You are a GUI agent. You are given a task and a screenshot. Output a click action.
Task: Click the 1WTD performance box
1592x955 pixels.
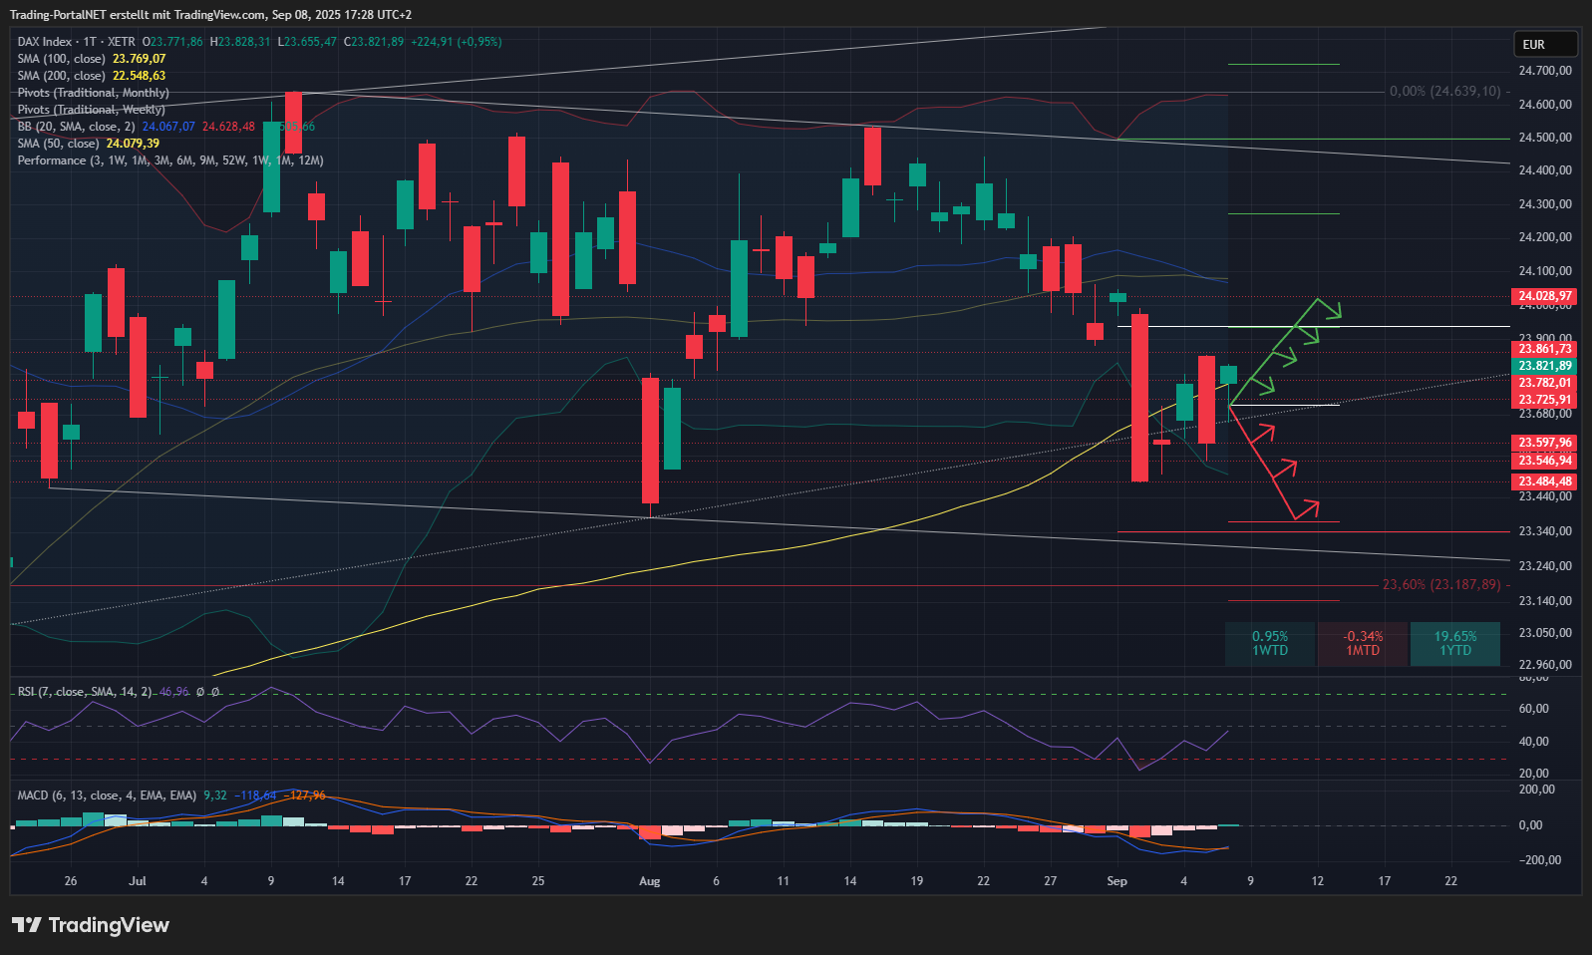pyautogui.click(x=1270, y=643)
